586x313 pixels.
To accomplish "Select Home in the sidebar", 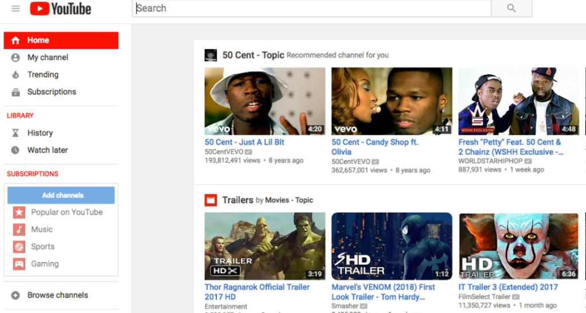I will [x=61, y=41].
